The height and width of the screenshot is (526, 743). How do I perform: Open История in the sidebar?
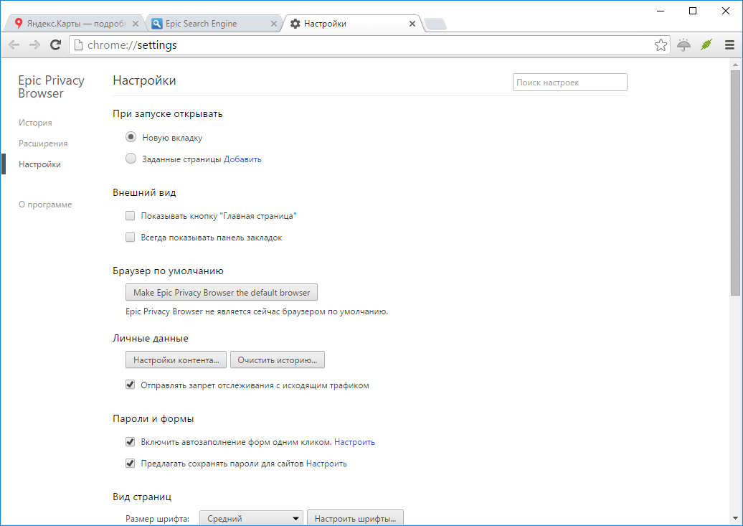[x=36, y=123]
